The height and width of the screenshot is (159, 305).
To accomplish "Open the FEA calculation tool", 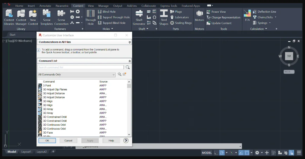I will pyautogui.click(x=247, y=15).
